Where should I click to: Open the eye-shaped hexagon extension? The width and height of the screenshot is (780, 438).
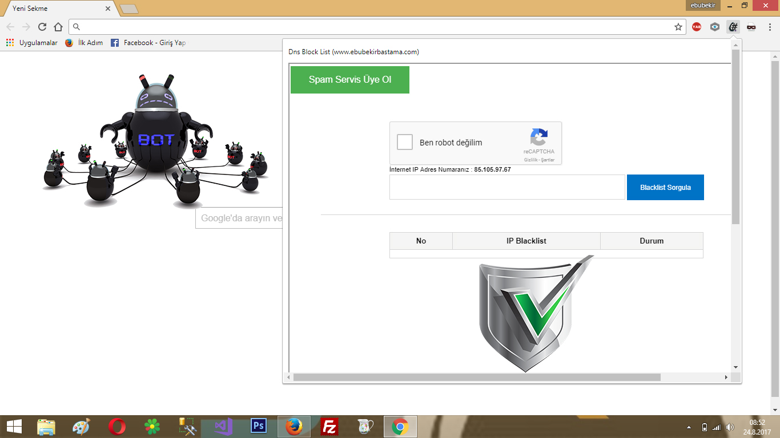click(x=714, y=27)
